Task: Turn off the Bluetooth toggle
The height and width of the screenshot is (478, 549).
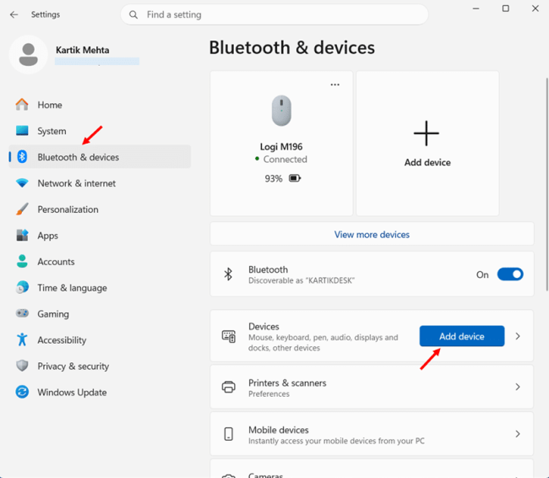Action: click(x=510, y=274)
